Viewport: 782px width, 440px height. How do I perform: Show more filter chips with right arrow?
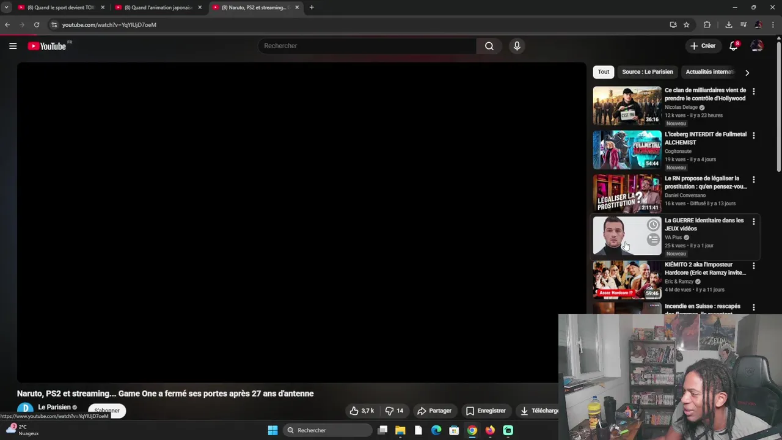pos(747,72)
